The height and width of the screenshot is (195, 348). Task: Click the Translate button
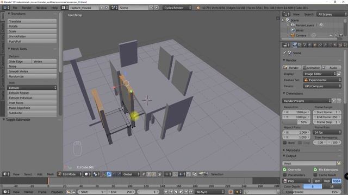coord(32,21)
